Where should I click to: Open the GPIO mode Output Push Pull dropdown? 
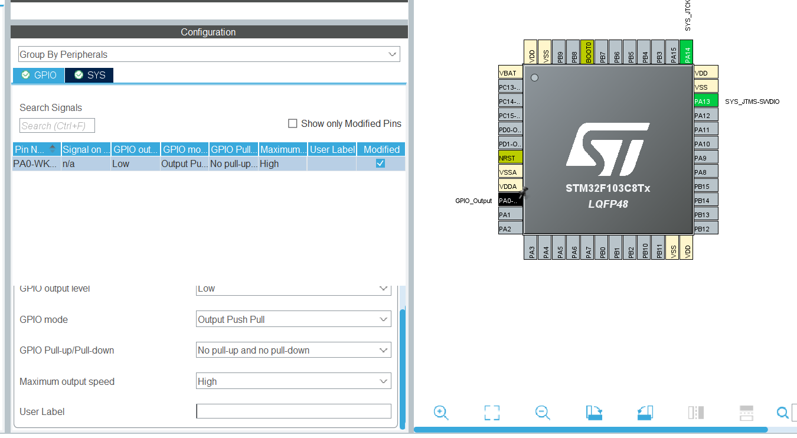pyautogui.click(x=293, y=319)
